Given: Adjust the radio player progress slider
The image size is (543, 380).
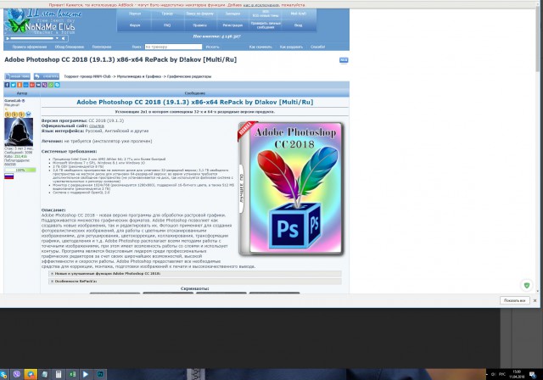Looking at the screenshot, I should click(31, 38).
